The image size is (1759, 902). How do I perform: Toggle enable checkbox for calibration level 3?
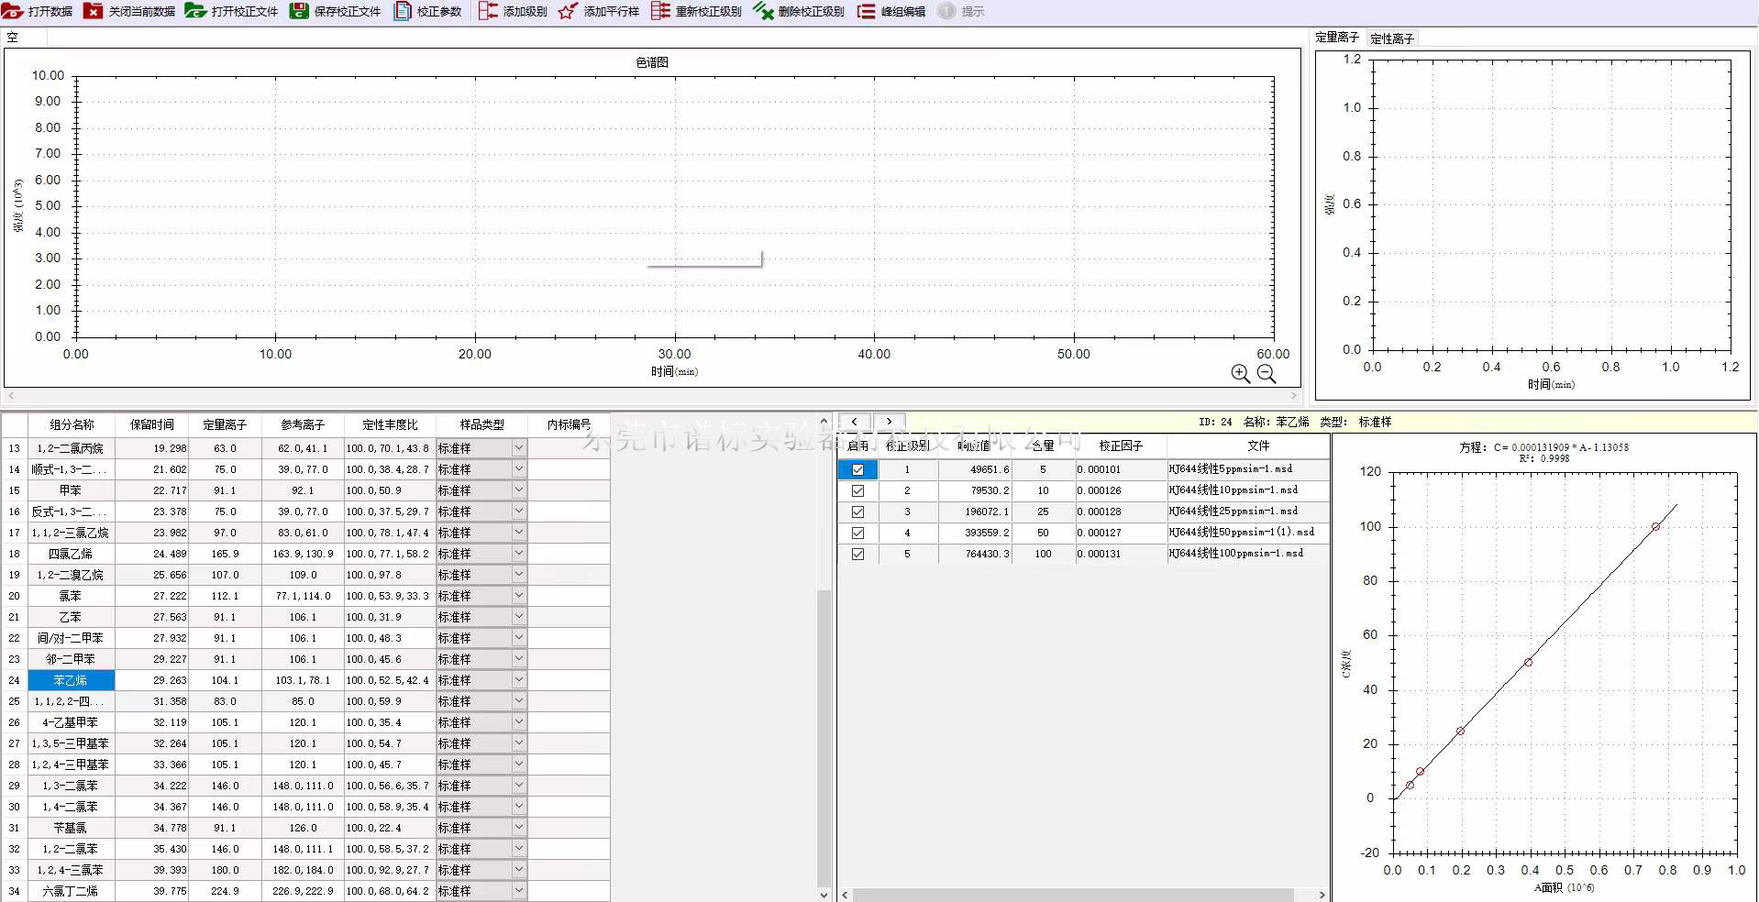pyautogui.click(x=858, y=511)
